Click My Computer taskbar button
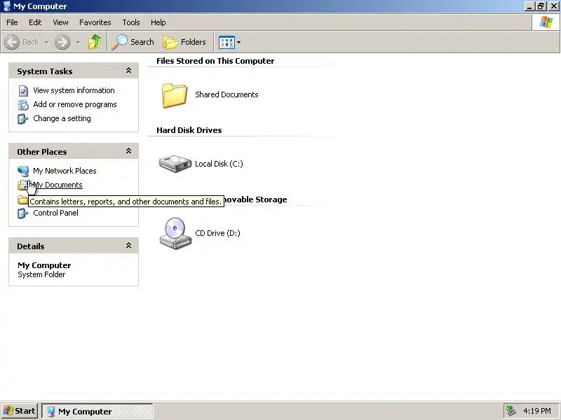561x420 pixels. 97,412
